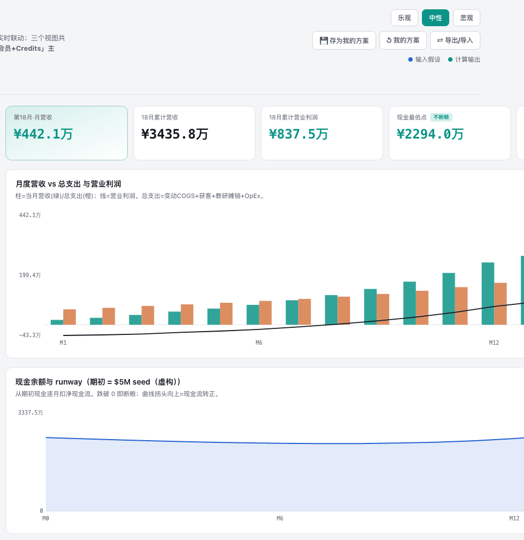Click the M12 green revenue bar
Screen dimensions: 524x540
coord(488,293)
